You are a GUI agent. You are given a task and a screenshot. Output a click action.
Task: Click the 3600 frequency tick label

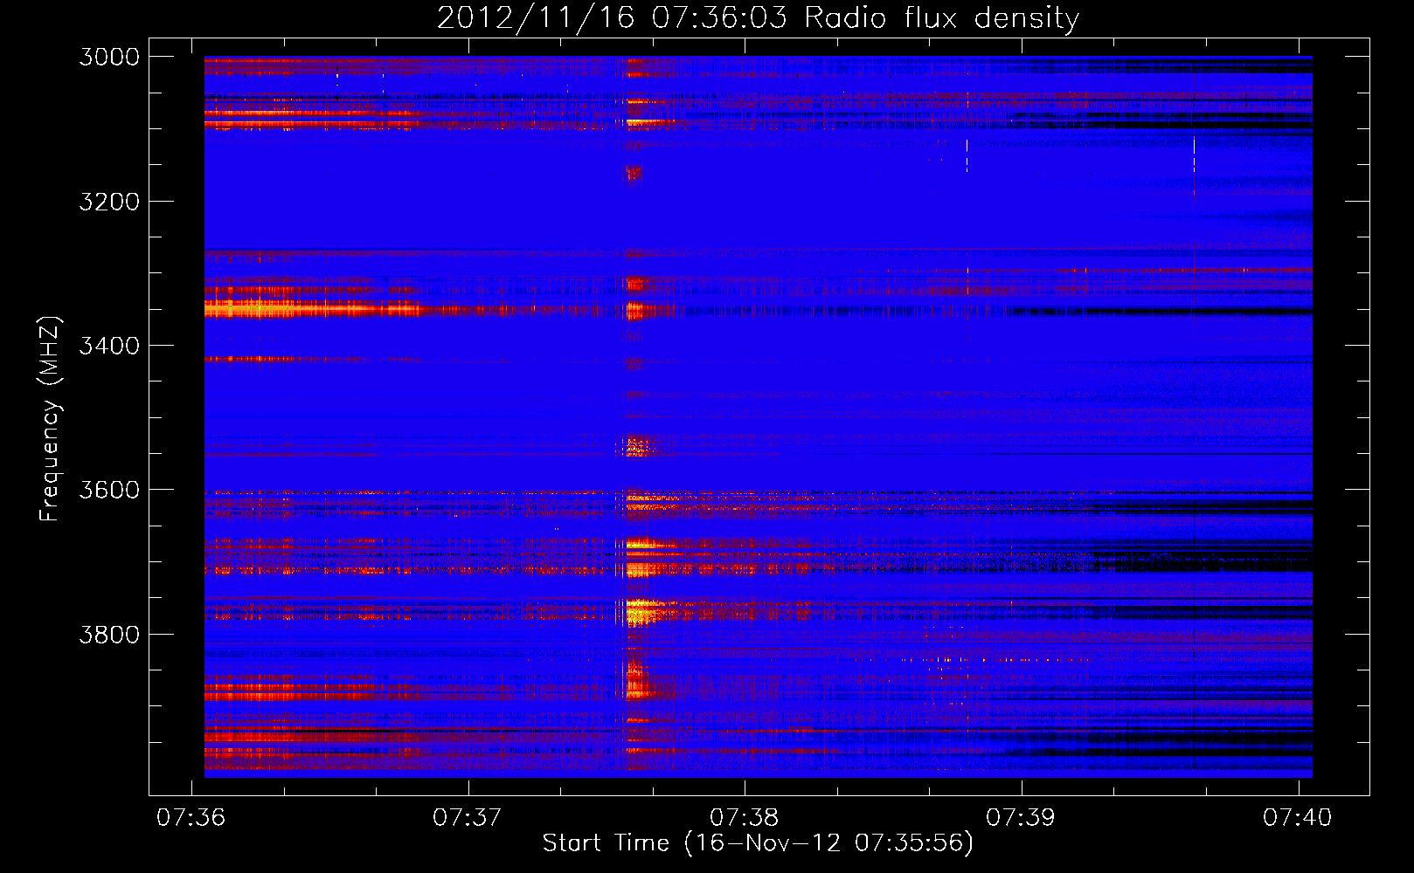click(x=109, y=490)
